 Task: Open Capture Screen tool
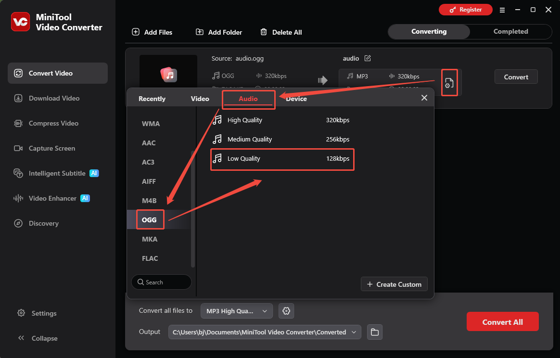tap(58, 148)
